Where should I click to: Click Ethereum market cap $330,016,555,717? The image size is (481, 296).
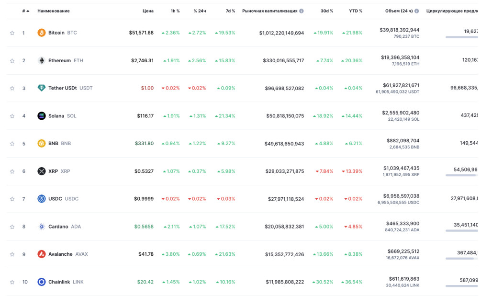click(283, 60)
